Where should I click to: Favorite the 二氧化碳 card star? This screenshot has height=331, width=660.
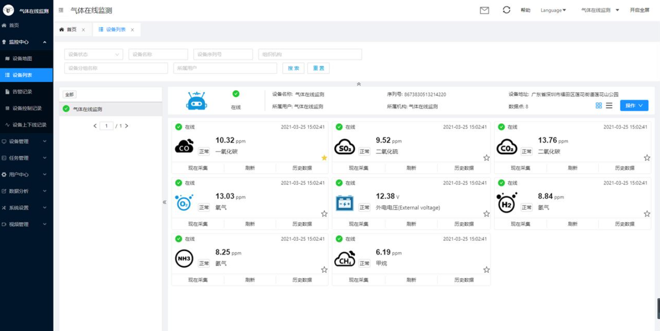pyautogui.click(x=647, y=158)
